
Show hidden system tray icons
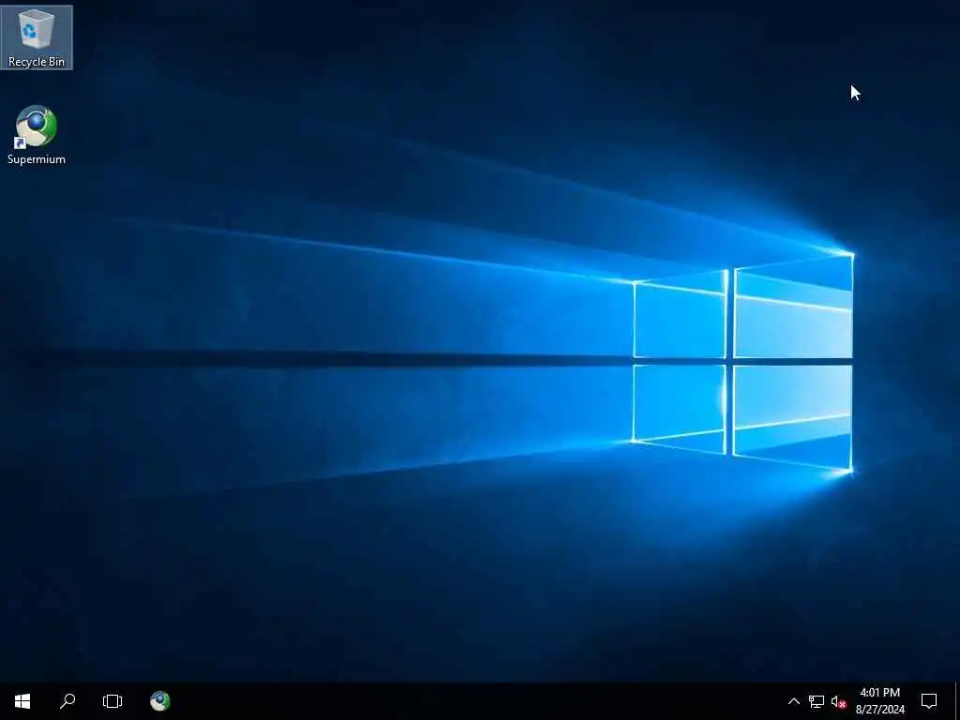pos(793,701)
